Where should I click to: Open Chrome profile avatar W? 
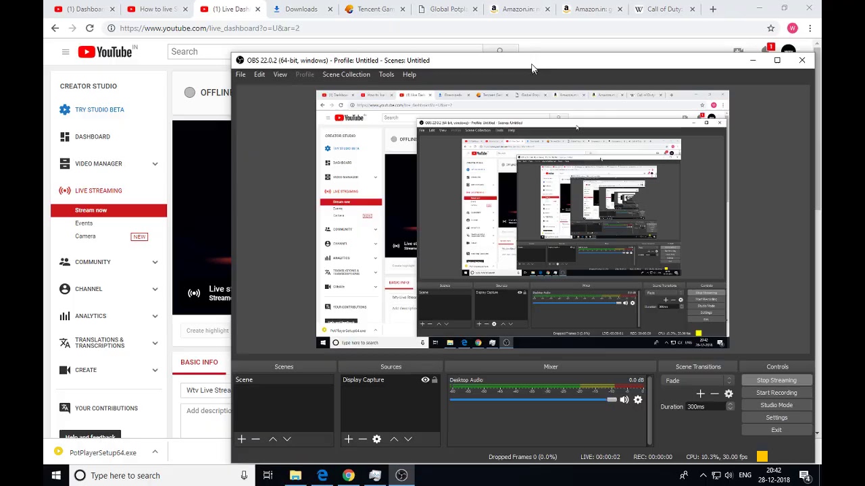792,28
